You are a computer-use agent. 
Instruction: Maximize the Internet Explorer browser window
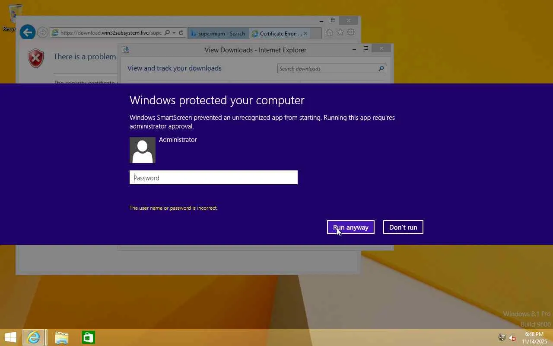coord(333,21)
